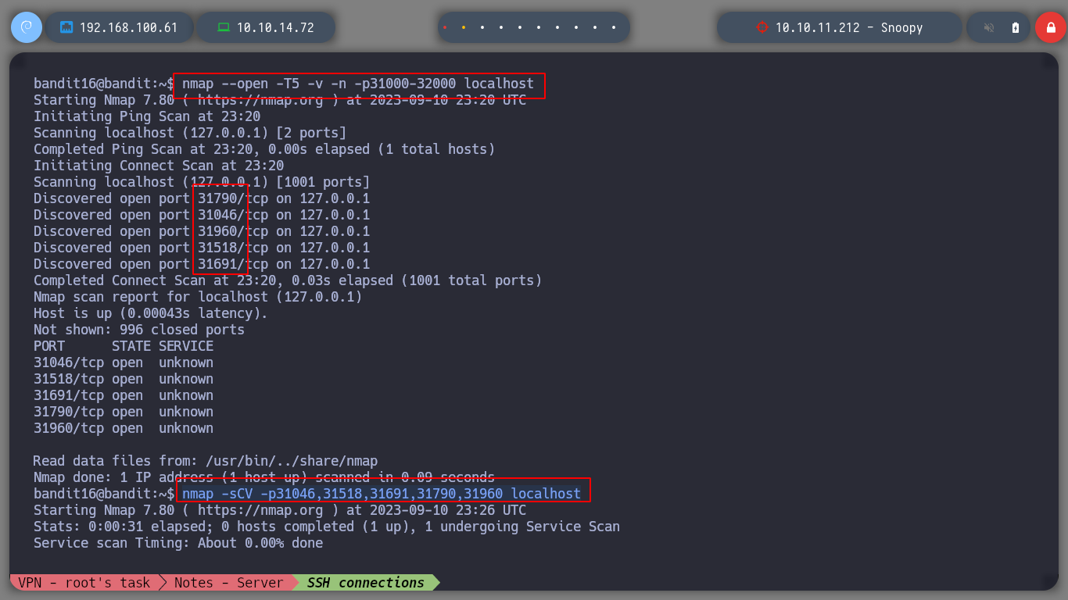Viewport: 1068px width, 600px height.
Task: Click the ethernet icon beside 192.168.100.61
Action: (66, 27)
